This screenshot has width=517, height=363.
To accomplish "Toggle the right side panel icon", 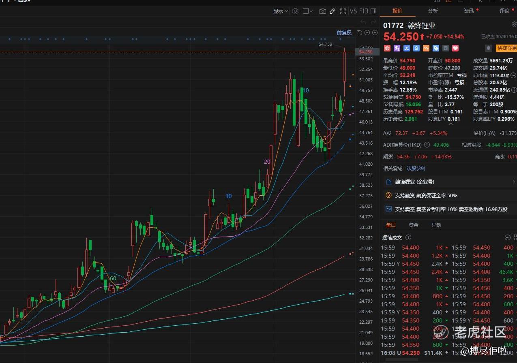I will point(373,11).
